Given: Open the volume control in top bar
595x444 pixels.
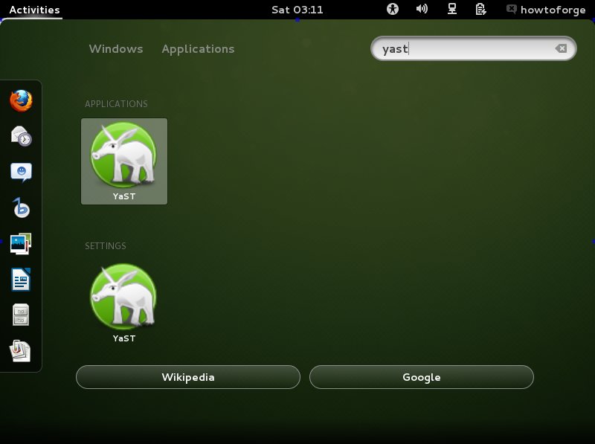Looking at the screenshot, I should pos(422,9).
